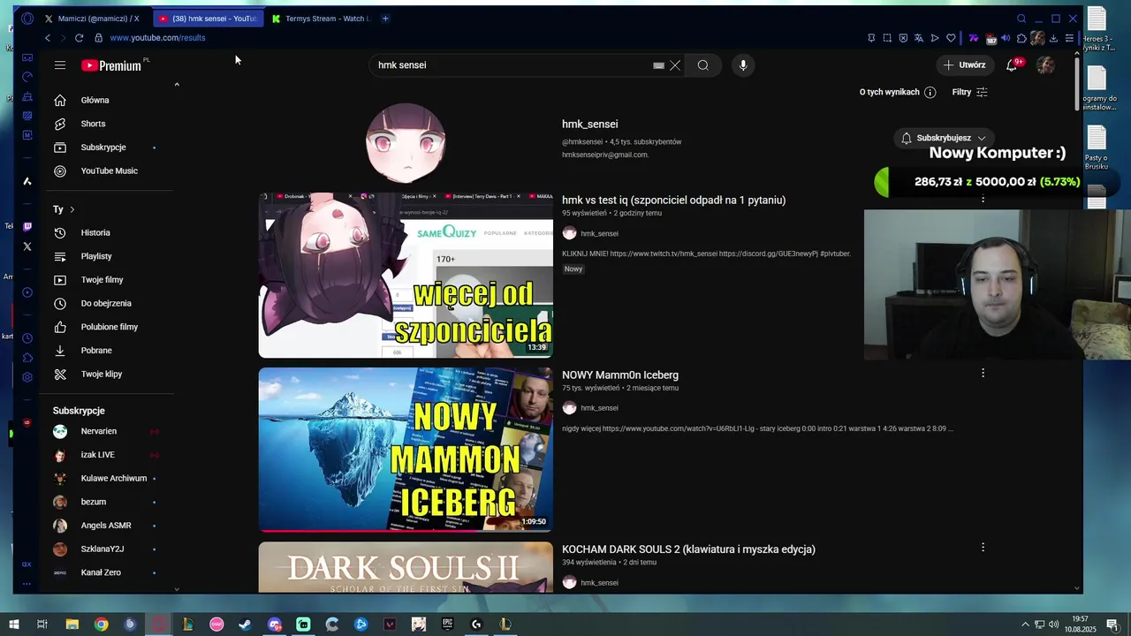
Task: Open Do obejrzenia watch later list
Action: click(x=106, y=303)
